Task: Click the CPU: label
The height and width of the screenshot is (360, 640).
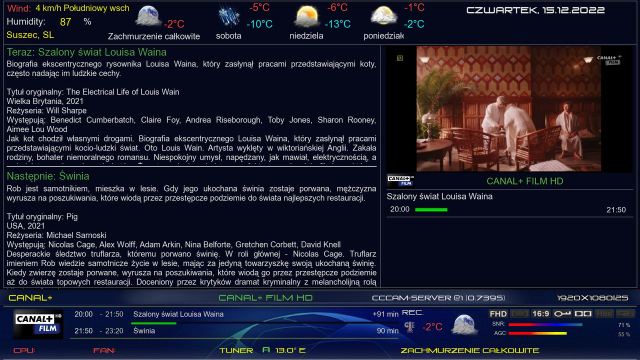Action: coord(24,350)
